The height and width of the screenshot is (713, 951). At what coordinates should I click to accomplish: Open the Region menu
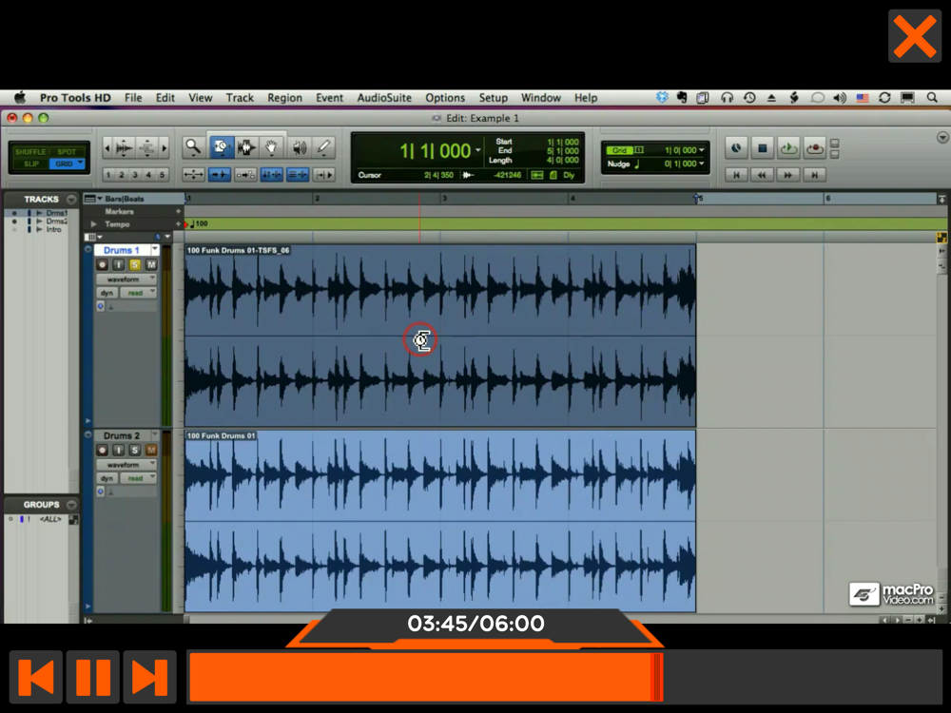coord(284,98)
